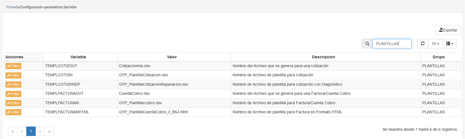Click the Exportar button
This screenshot has height=139, width=465.
[448, 30]
